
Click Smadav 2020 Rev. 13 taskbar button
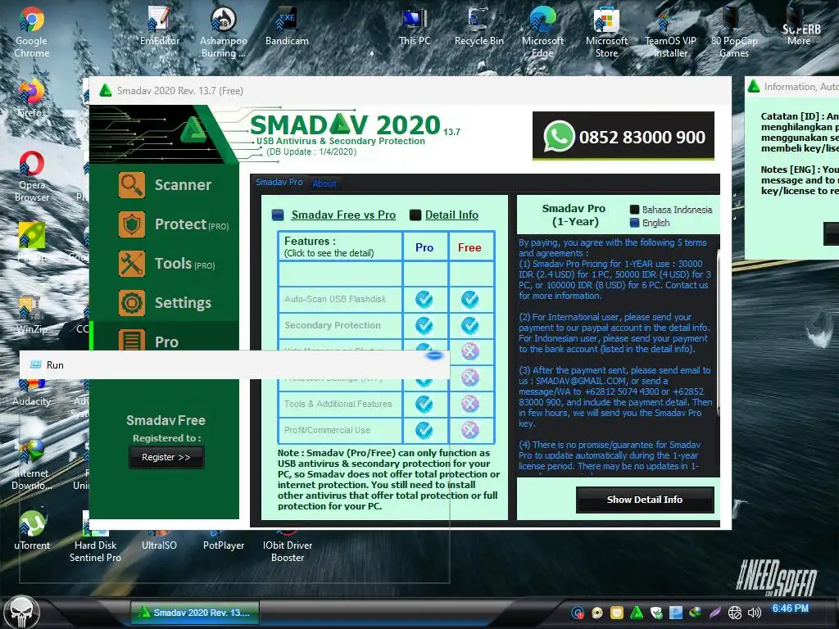[195, 613]
